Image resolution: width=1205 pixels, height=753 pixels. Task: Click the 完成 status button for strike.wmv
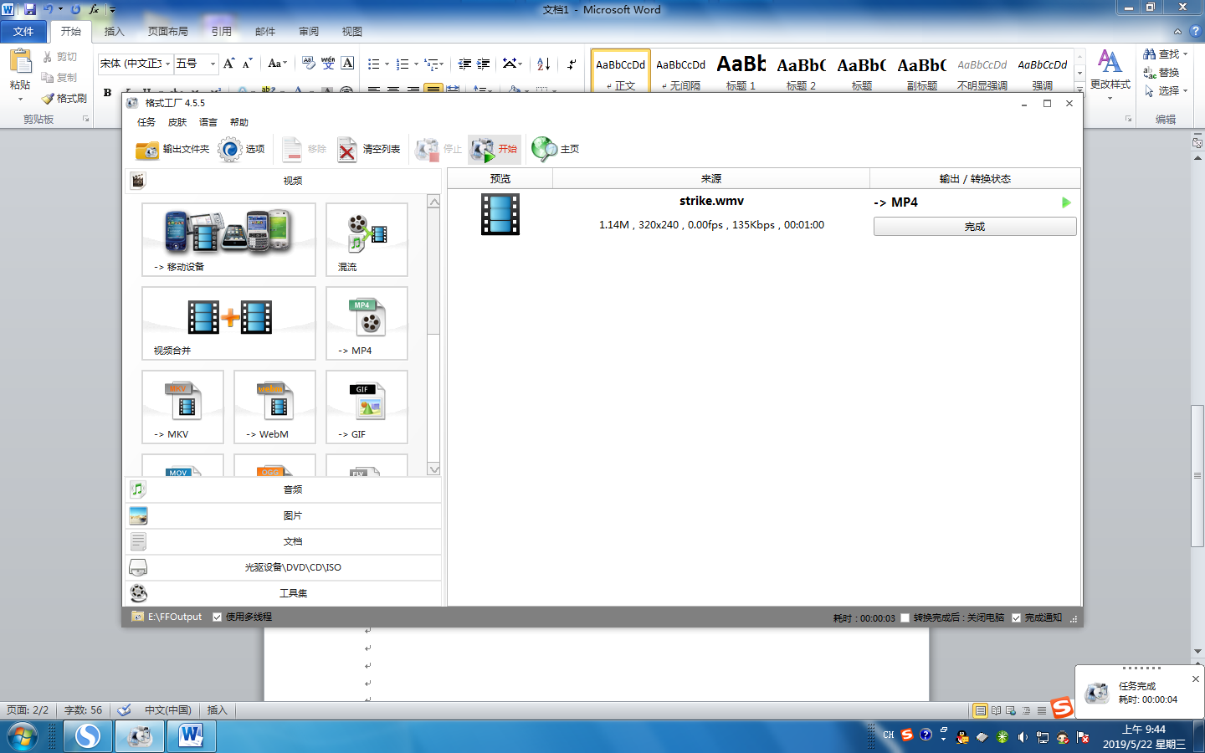(x=975, y=227)
